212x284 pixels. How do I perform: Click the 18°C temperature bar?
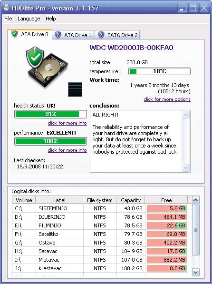point(159,71)
